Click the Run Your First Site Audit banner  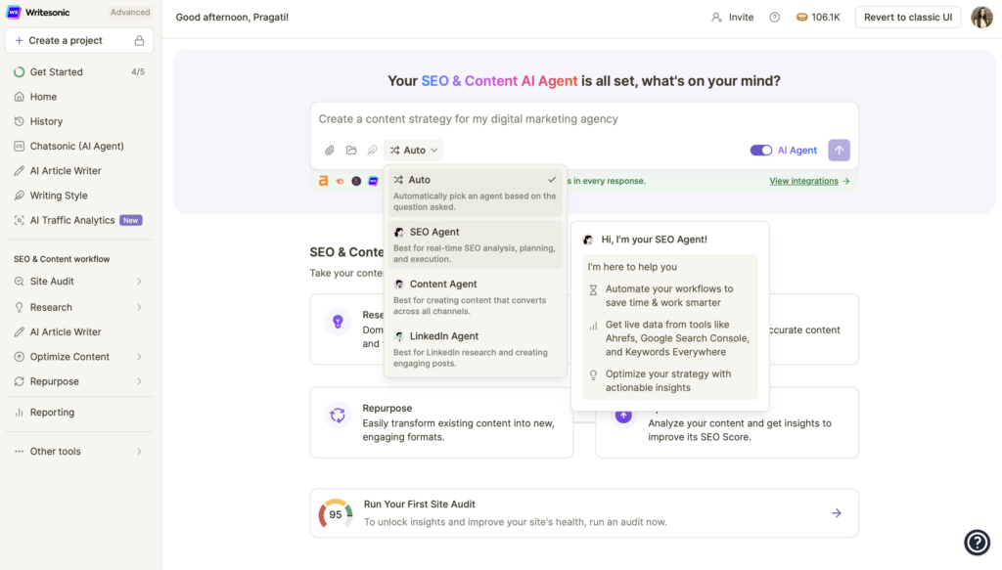(x=584, y=513)
